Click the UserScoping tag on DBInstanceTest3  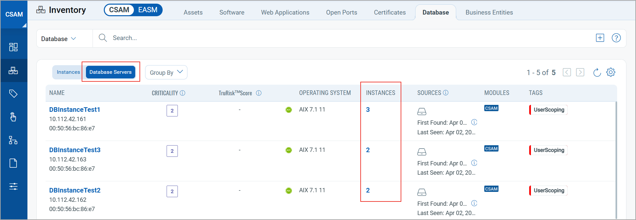(548, 150)
